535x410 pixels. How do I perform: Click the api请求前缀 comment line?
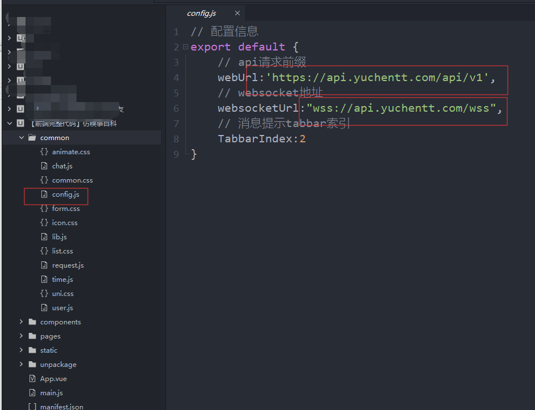[262, 62]
